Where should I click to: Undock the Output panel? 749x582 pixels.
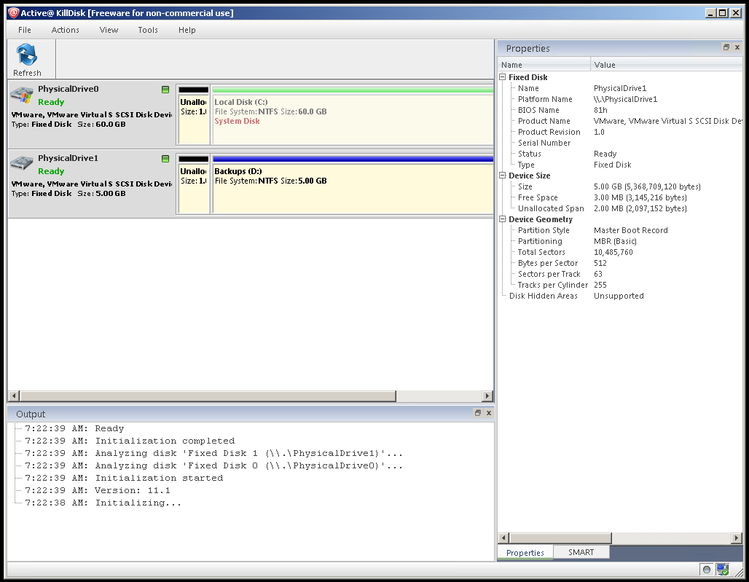pos(478,413)
